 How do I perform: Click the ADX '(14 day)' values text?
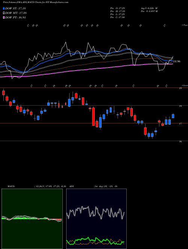tap(106, 186)
